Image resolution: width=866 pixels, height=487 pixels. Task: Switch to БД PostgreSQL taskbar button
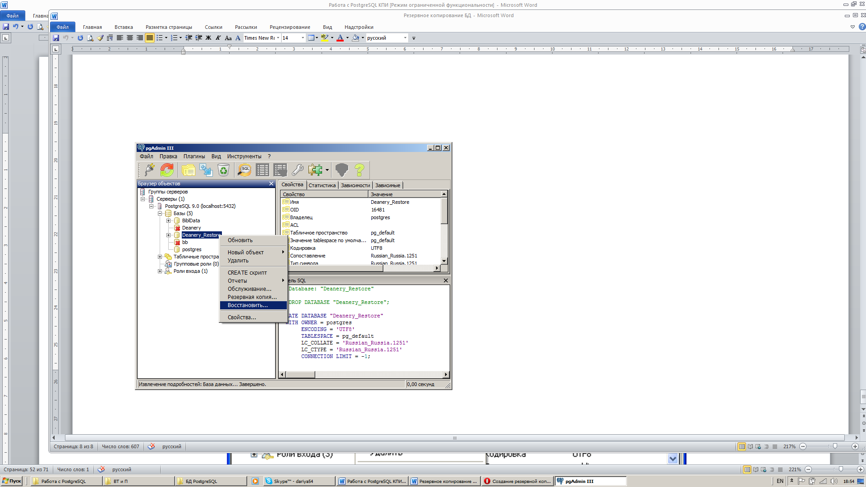211,481
